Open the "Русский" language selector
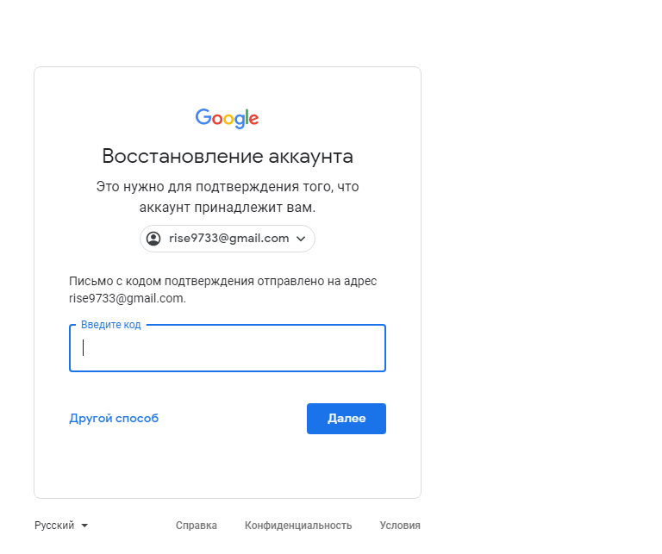This screenshot has height=554, width=662. pos(61,526)
